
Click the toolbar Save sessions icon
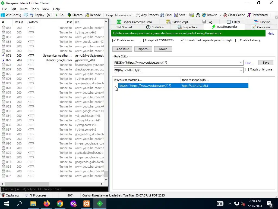180,15
